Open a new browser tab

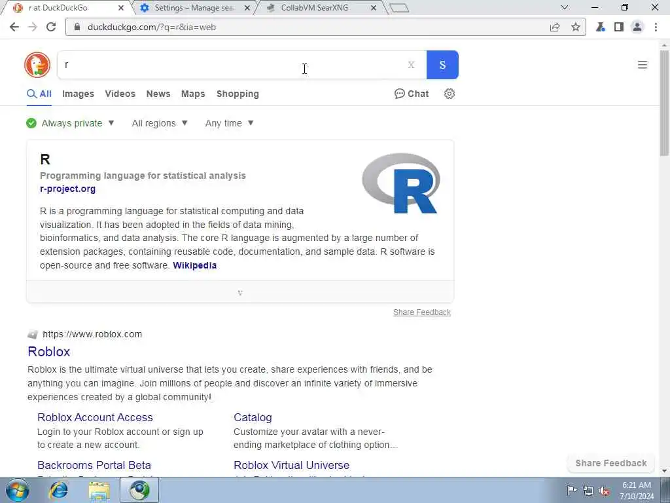pos(399,8)
